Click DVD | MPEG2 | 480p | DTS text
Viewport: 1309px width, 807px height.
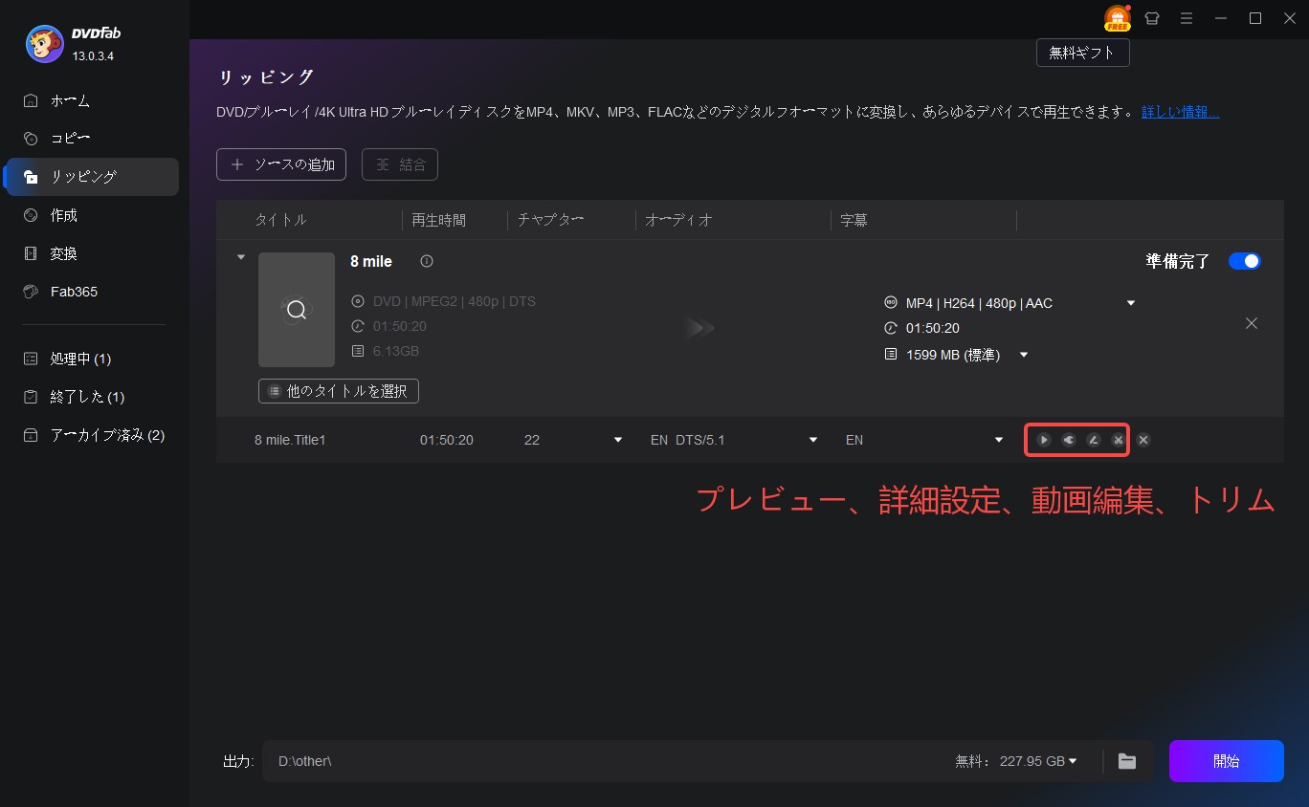(x=455, y=301)
